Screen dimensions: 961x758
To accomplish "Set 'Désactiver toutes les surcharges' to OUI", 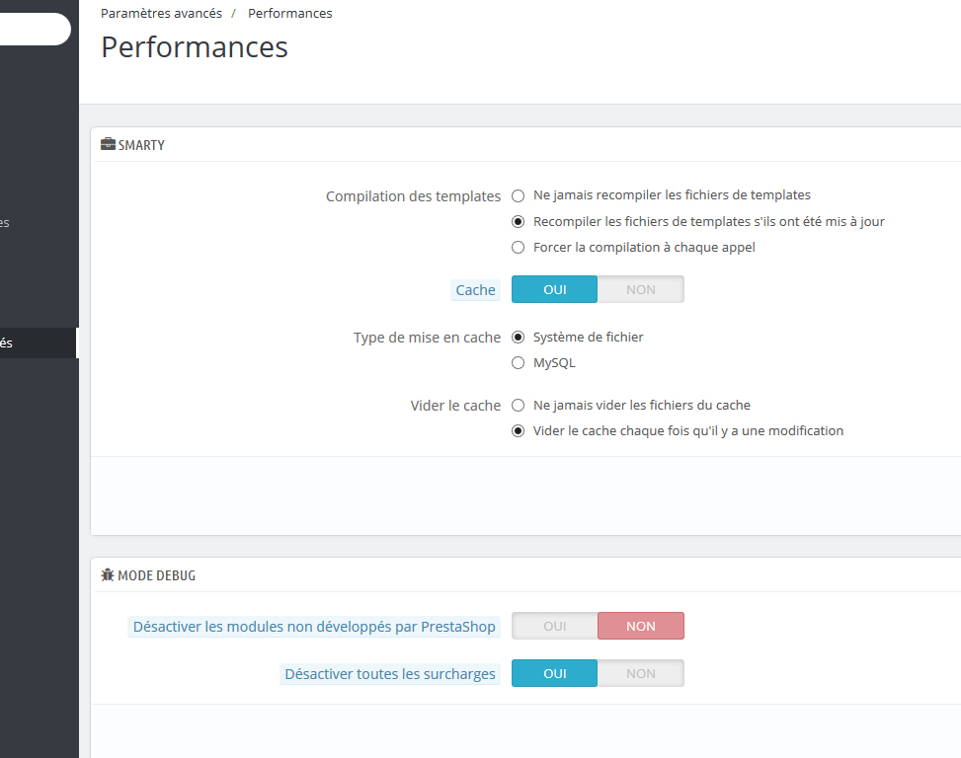I will tap(554, 674).
